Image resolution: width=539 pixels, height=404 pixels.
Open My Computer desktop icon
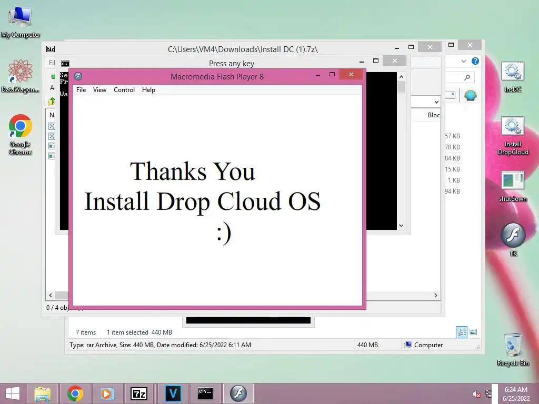(21, 21)
